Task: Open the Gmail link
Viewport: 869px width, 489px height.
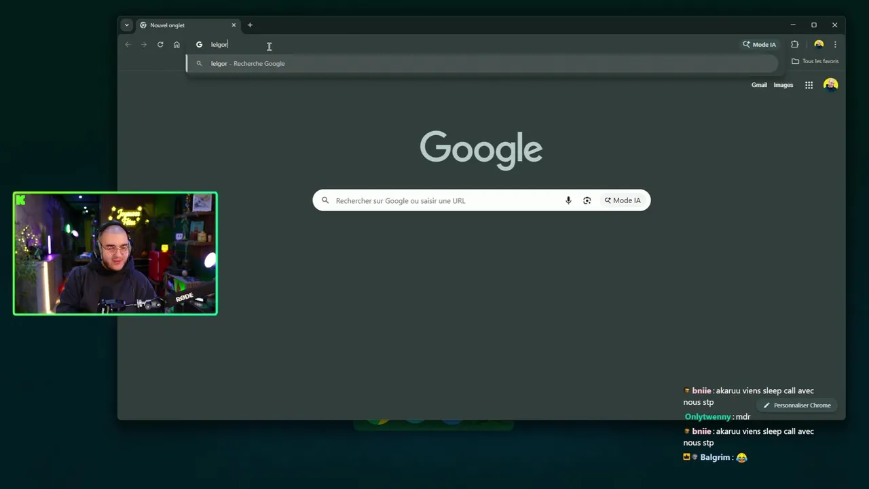Action: [x=759, y=85]
